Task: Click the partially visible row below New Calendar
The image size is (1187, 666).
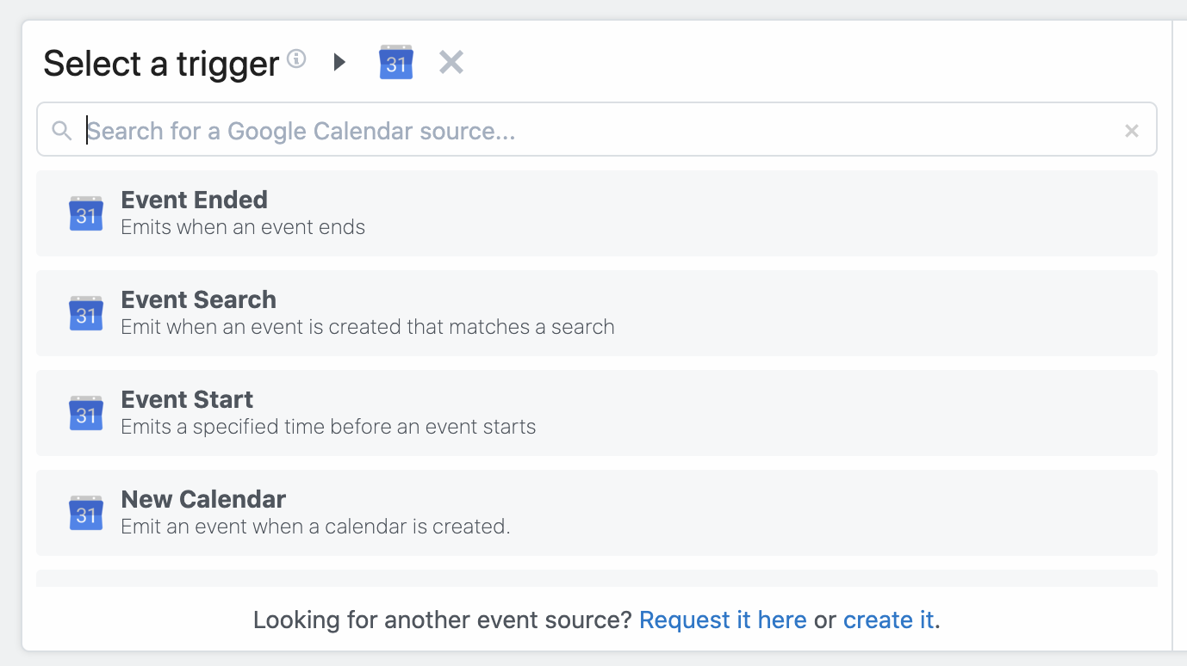Action: tap(596, 577)
